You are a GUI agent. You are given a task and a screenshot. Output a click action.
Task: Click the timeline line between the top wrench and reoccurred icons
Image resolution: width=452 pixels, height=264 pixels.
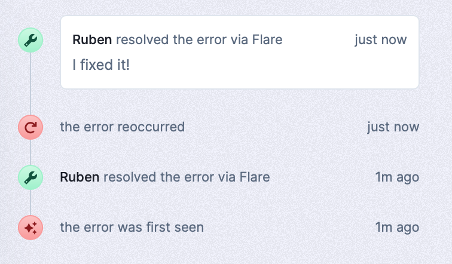point(30,84)
